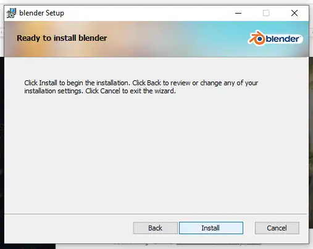Click the "blender Setup" title text
The image size is (313, 249).
(41, 13)
